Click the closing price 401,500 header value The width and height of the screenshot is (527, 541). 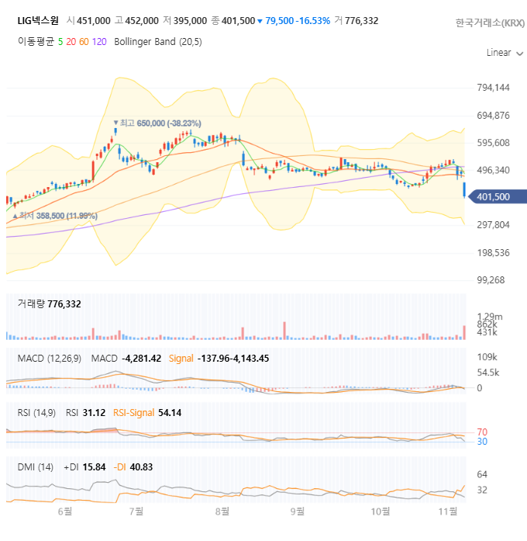click(239, 21)
